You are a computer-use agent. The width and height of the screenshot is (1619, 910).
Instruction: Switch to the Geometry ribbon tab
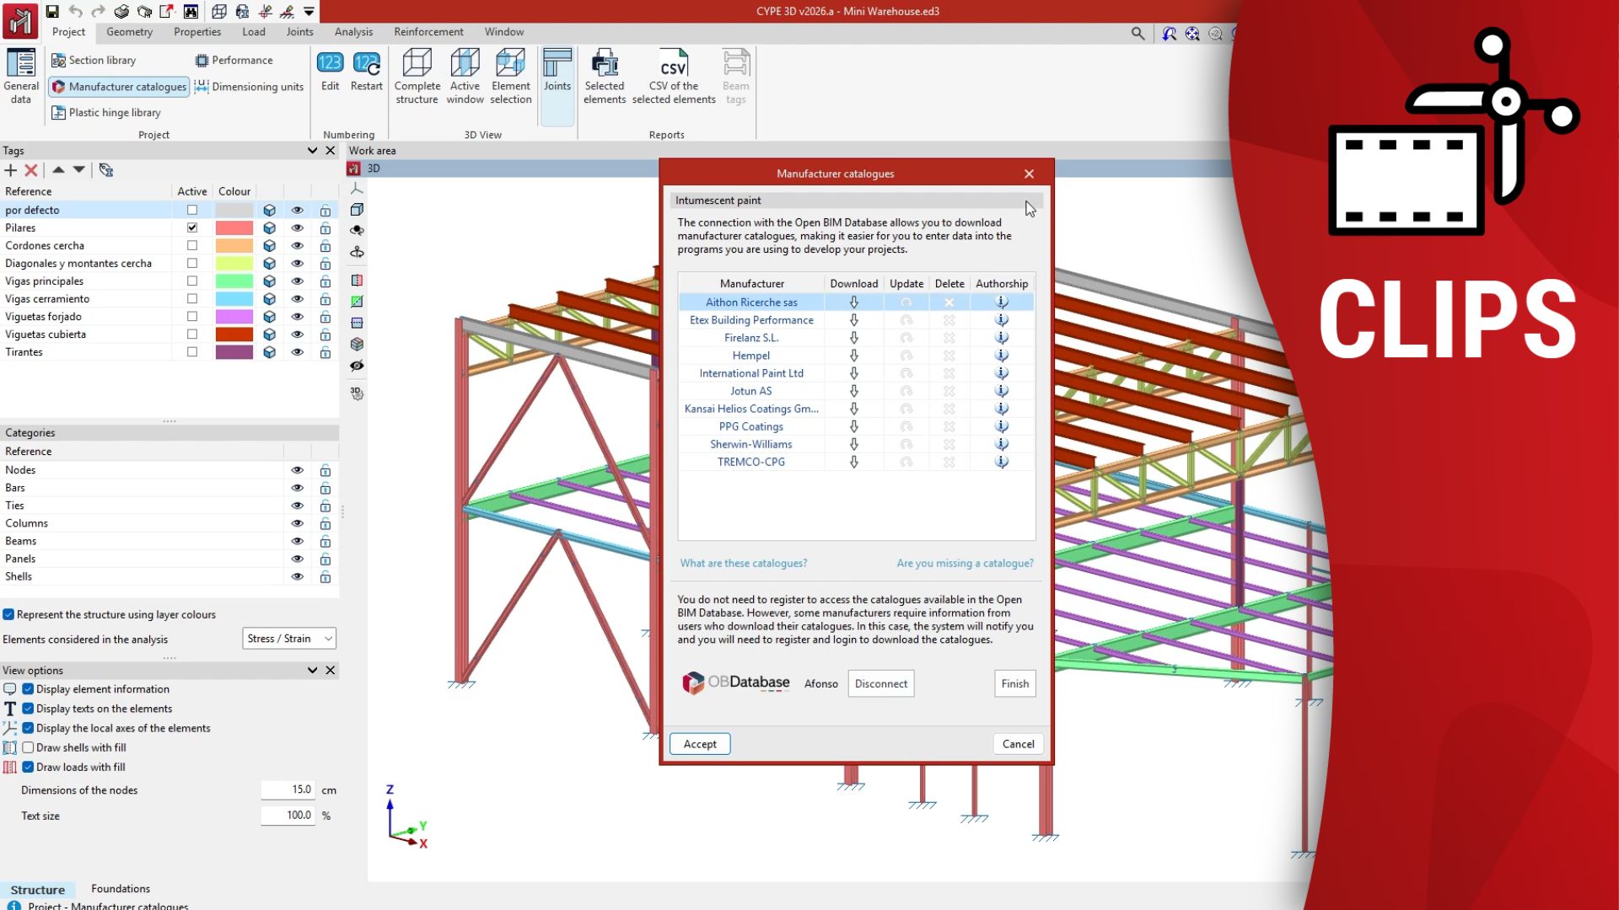129,32
